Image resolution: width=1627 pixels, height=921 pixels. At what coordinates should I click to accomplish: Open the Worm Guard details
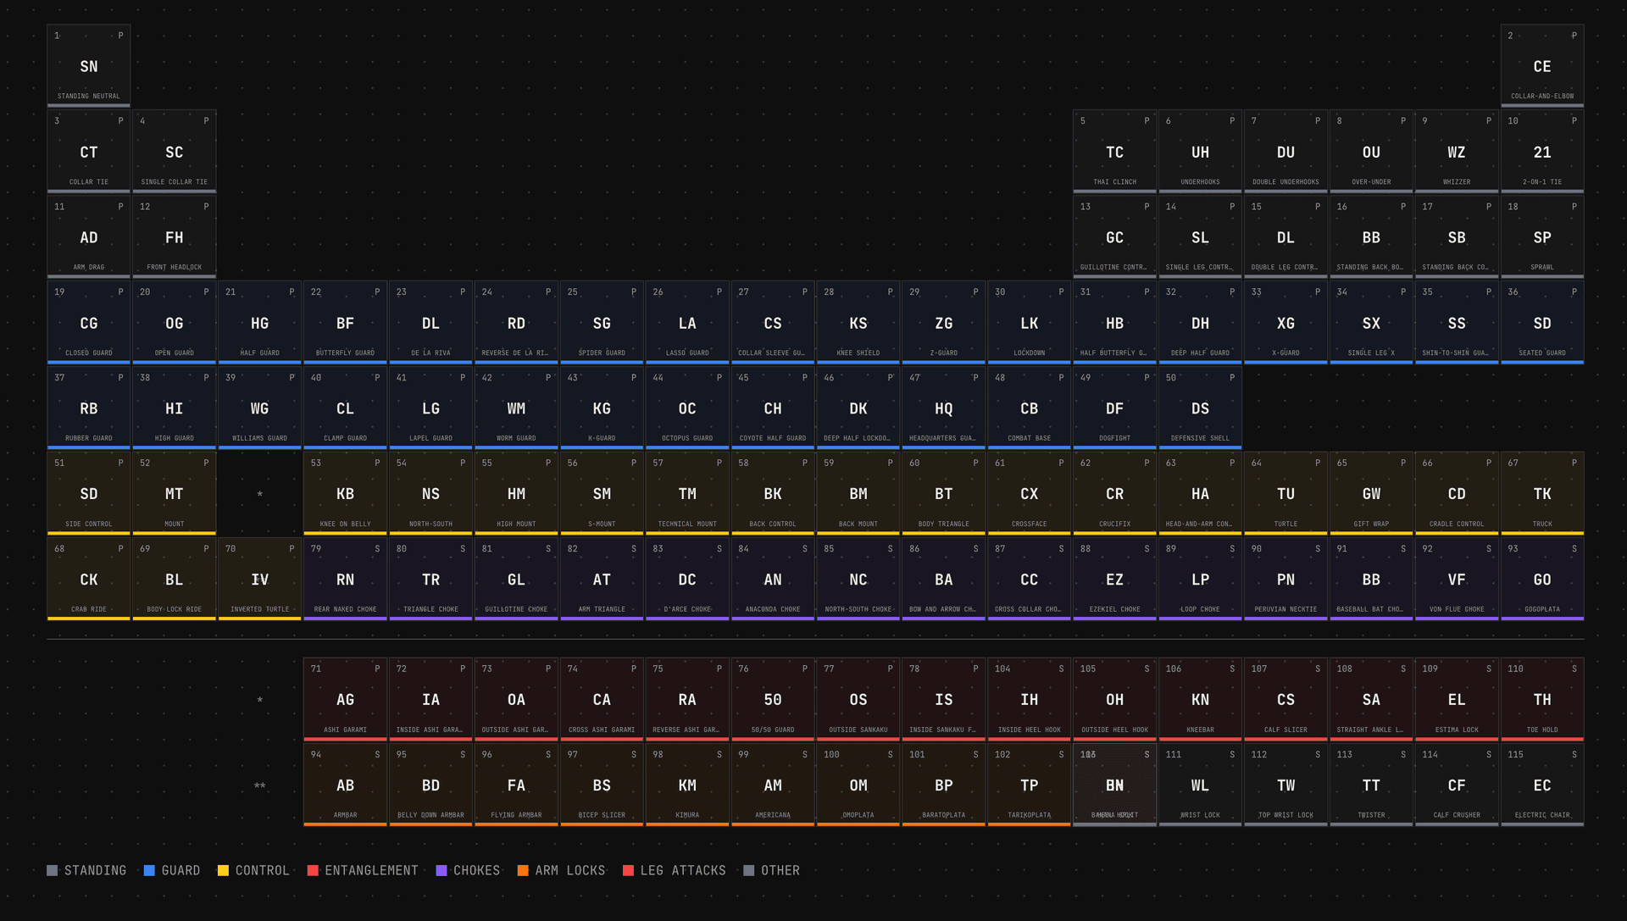point(516,408)
